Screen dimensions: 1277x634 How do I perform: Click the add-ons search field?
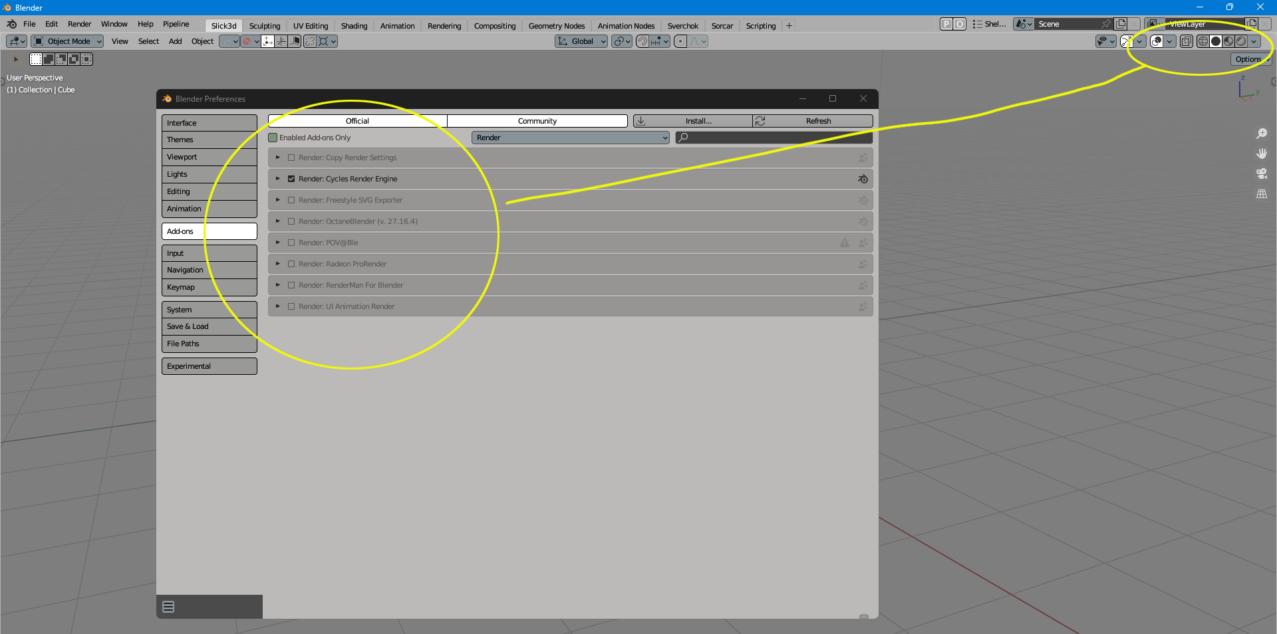774,138
